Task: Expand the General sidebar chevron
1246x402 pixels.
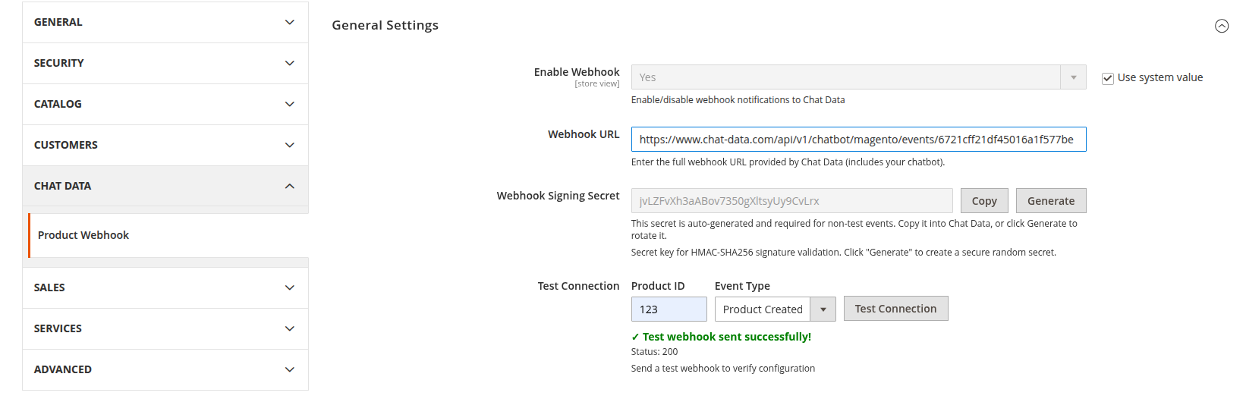Action: click(x=289, y=22)
